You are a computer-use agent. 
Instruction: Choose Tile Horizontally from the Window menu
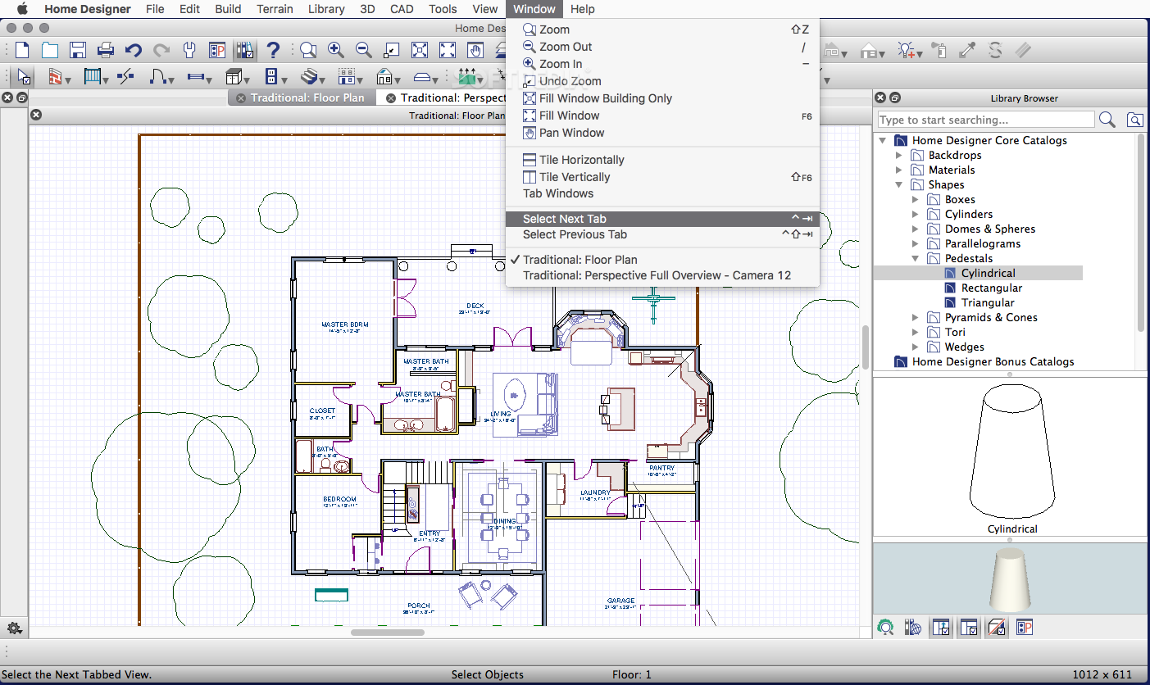click(x=662, y=160)
